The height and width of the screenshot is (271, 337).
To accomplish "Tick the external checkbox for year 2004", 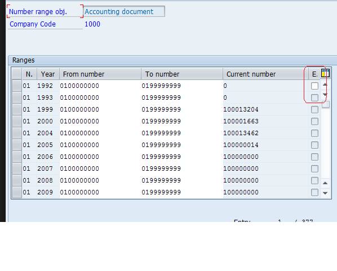I will click(x=314, y=133).
